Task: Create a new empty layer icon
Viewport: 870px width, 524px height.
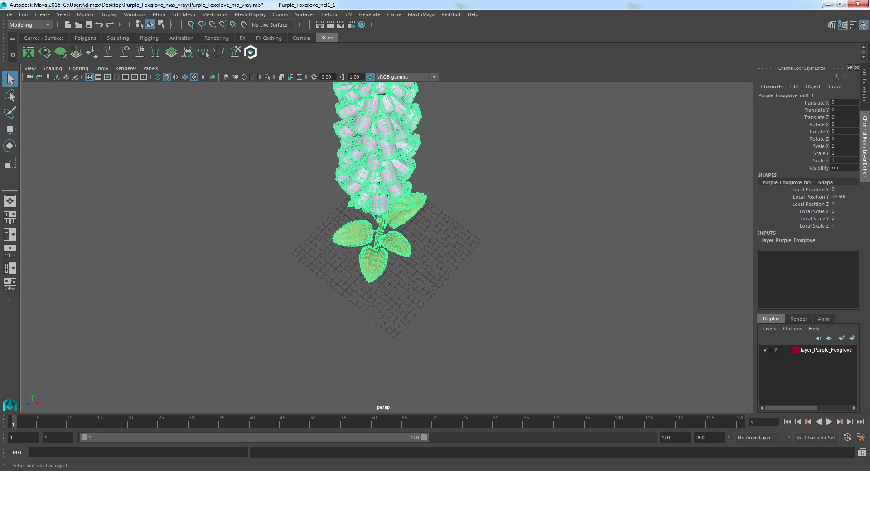Action: pyautogui.click(x=841, y=338)
